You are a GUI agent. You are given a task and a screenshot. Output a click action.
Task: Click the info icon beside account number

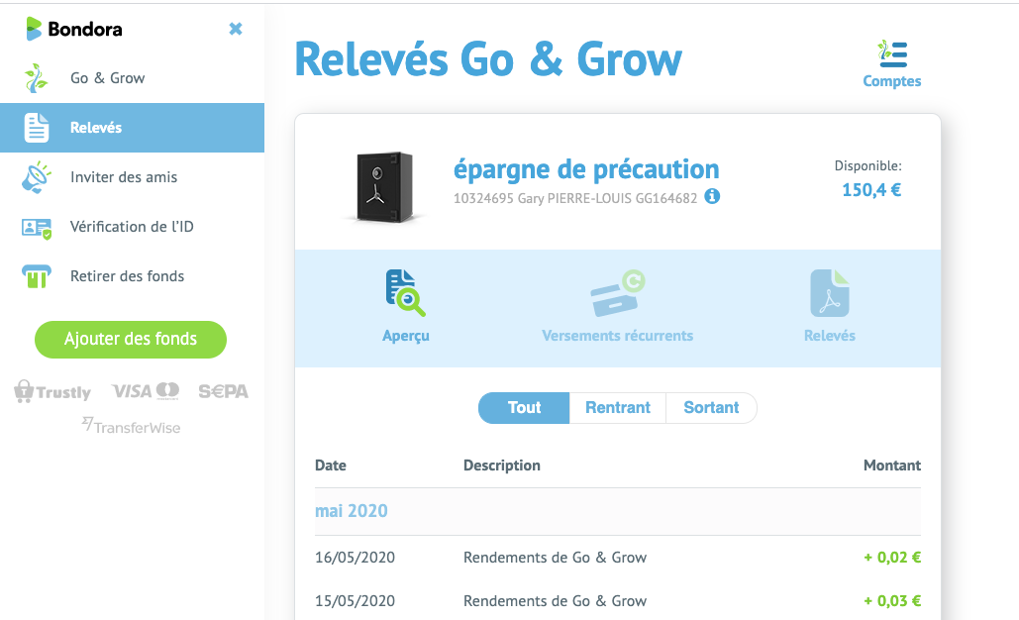(712, 196)
